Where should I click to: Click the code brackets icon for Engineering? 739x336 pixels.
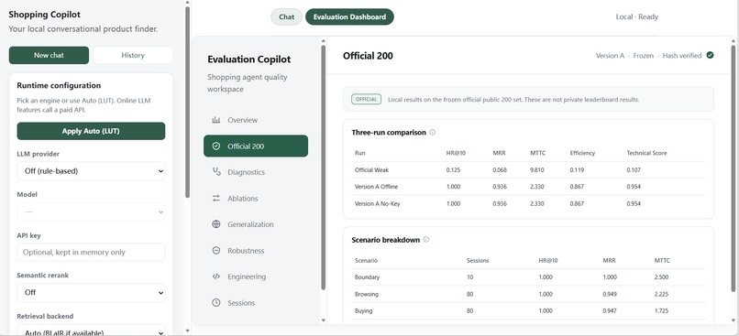point(215,276)
